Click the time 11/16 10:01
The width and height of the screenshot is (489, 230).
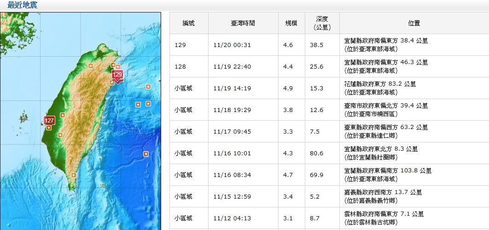point(232,153)
